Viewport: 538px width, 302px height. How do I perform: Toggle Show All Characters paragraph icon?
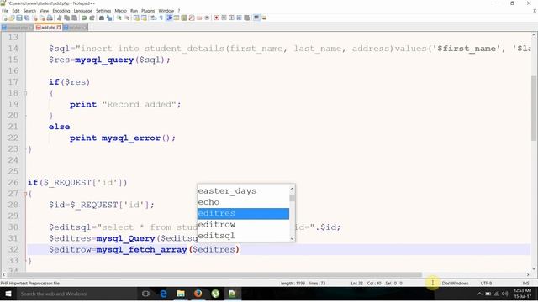click(161, 18)
